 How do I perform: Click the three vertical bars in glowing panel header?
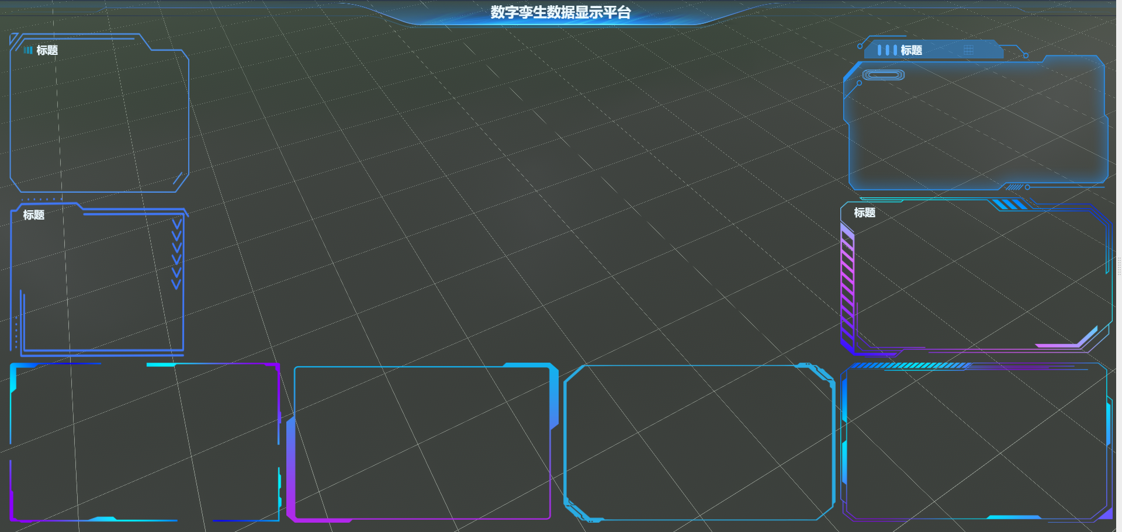[x=886, y=50]
